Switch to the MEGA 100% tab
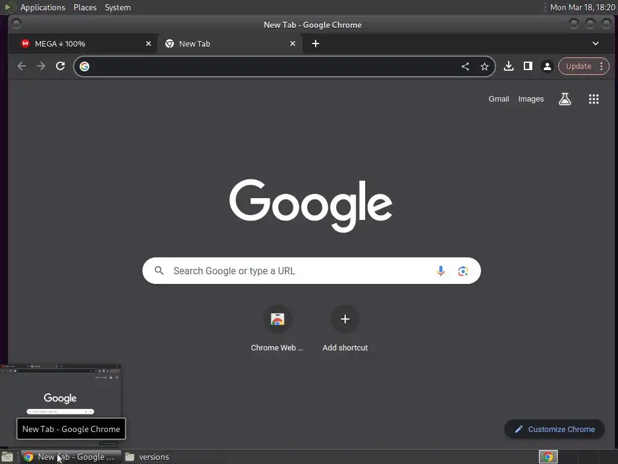Image resolution: width=618 pixels, height=464 pixels. pyautogui.click(x=83, y=43)
